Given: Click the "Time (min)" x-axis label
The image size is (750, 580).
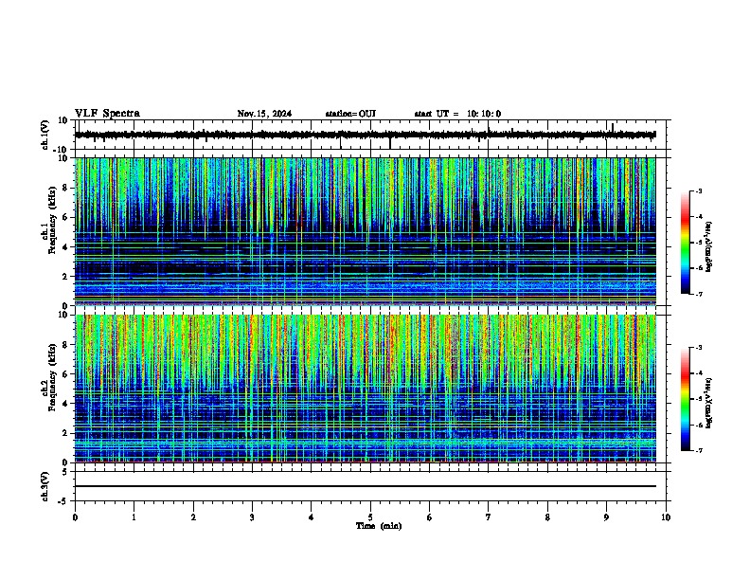Looking at the screenshot, I should click(379, 526).
